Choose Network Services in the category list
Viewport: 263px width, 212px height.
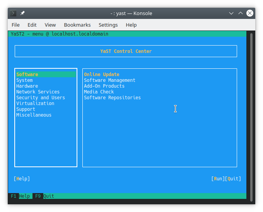(x=38, y=92)
